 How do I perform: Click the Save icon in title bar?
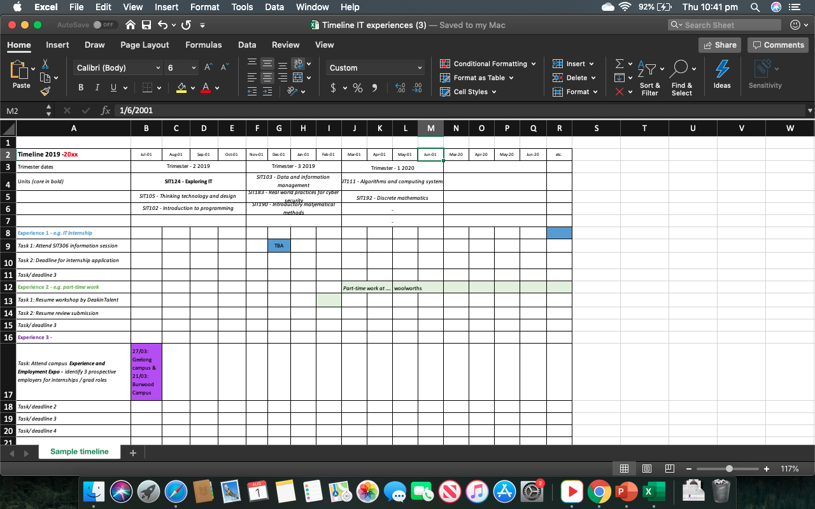coord(146,25)
